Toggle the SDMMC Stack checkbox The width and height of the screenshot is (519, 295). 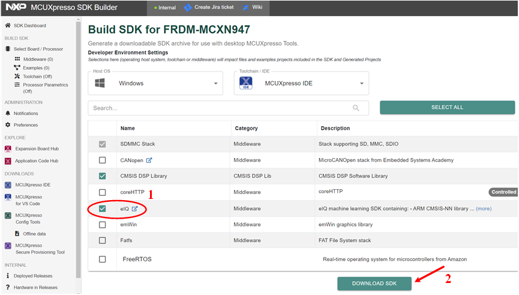[x=102, y=144]
